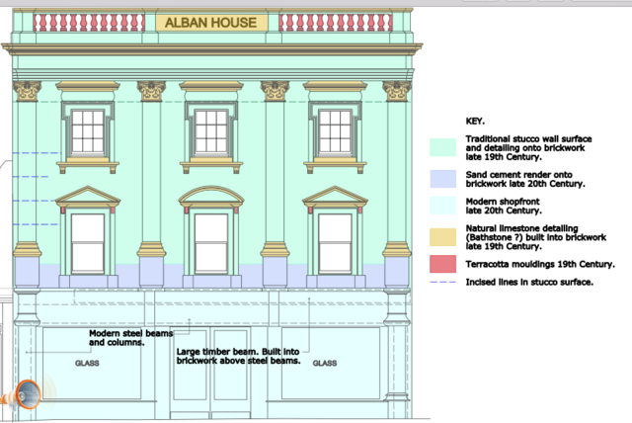Viewport: 632px width, 423px height.
Task: Click the green traditional stucco legend swatch
Action: (x=442, y=147)
